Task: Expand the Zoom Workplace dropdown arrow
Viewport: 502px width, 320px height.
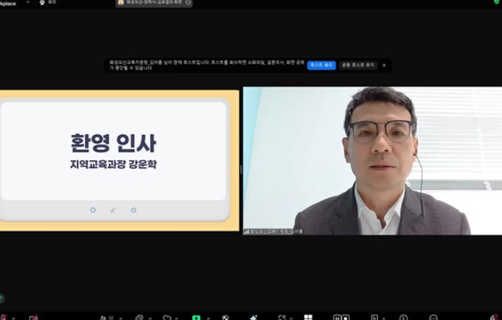Action: coord(27,3)
